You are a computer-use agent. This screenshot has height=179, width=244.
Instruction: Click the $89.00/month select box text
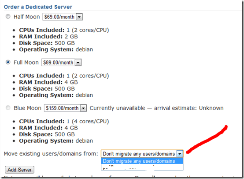coord(58,62)
